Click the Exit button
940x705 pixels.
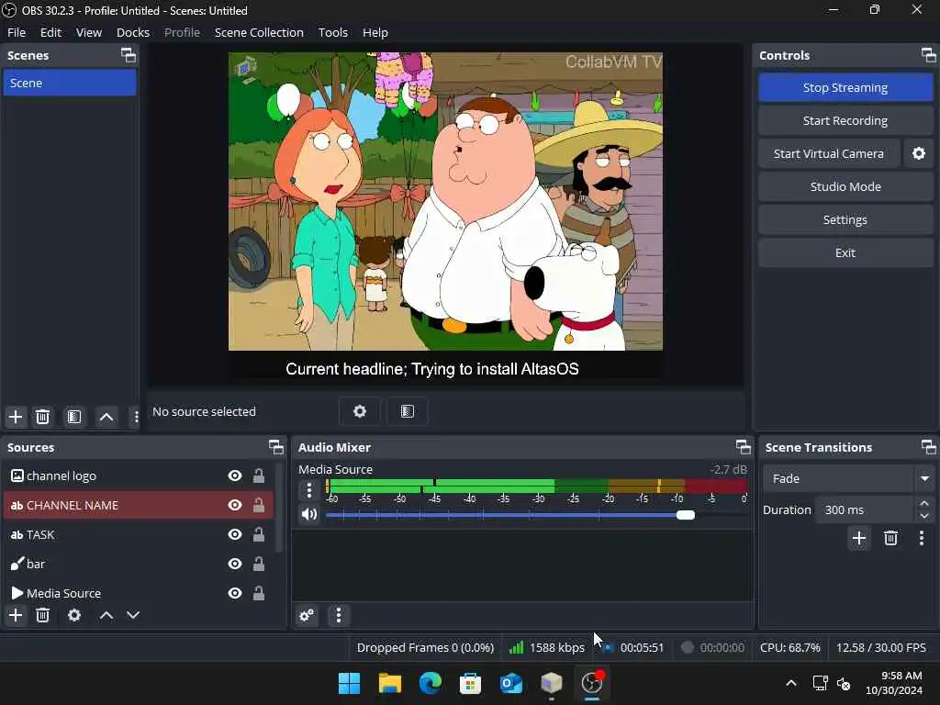coord(845,252)
